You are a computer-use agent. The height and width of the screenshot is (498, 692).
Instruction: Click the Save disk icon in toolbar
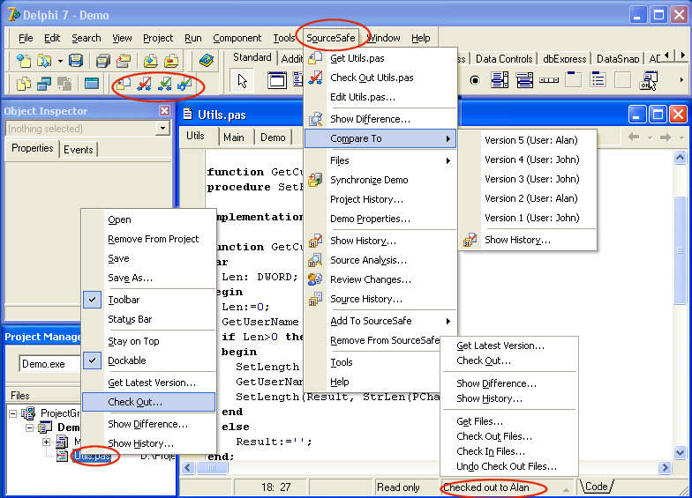(x=76, y=61)
